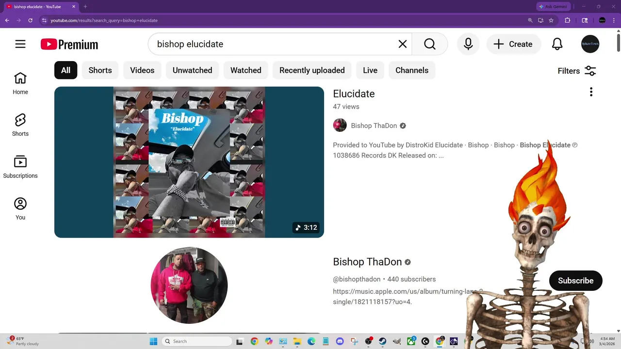The height and width of the screenshot is (349, 621).
Task: View site information icon in address bar
Action: [44, 20]
